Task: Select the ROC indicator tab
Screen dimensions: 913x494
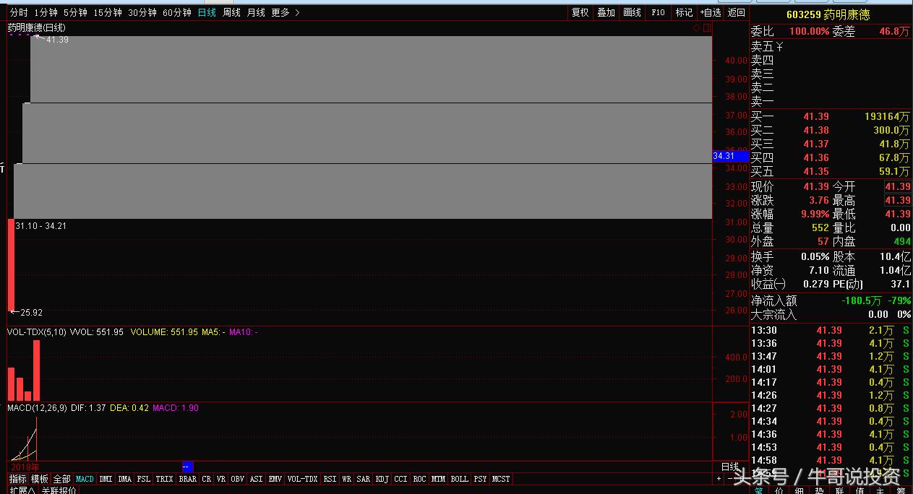Action: tap(419, 479)
